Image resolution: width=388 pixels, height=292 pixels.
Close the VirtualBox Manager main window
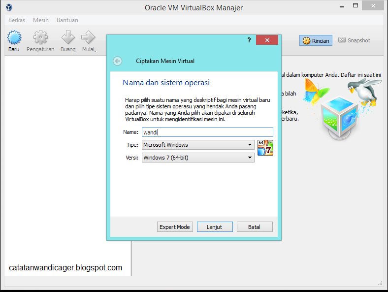coord(373,6)
